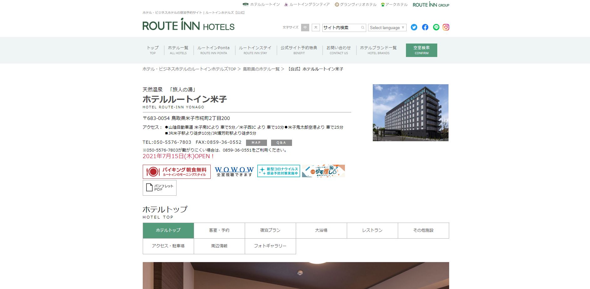Open the パンフレット PDF document
This screenshot has height=289, width=590.
[x=160, y=188]
